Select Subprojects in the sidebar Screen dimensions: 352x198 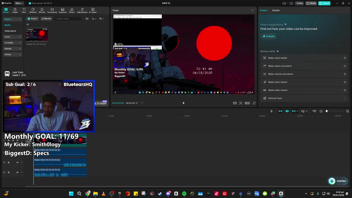tap(10, 31)
